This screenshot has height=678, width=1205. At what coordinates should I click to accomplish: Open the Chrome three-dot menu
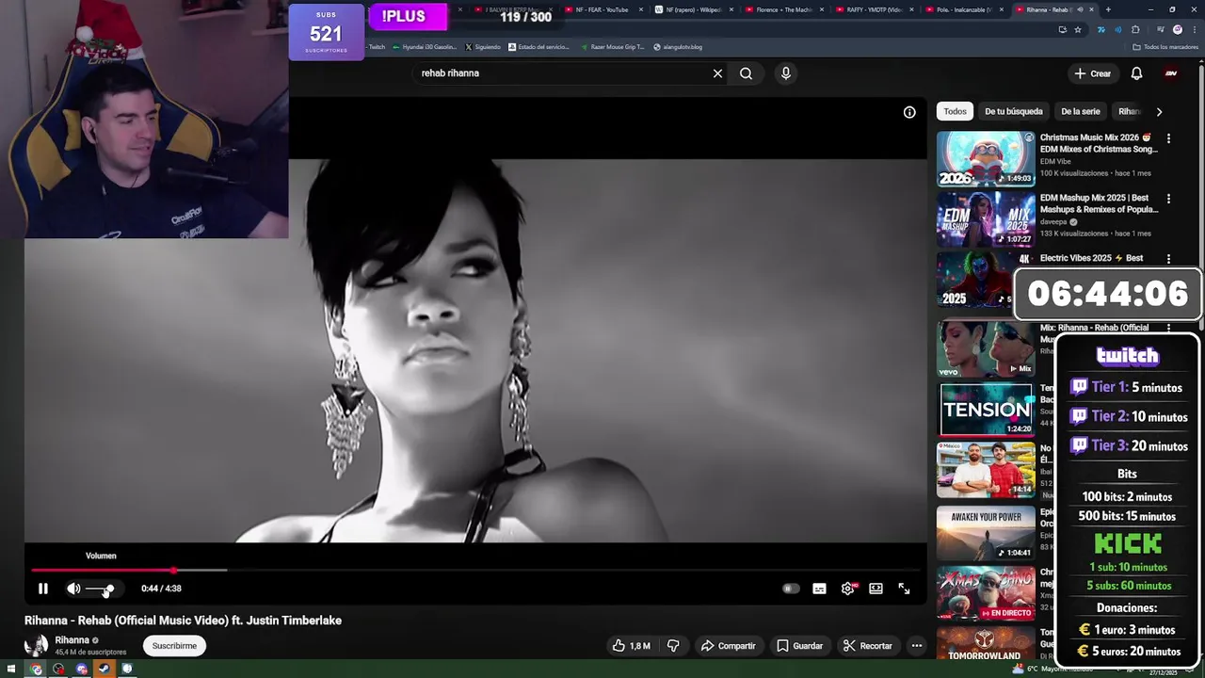coord(1194,29)
